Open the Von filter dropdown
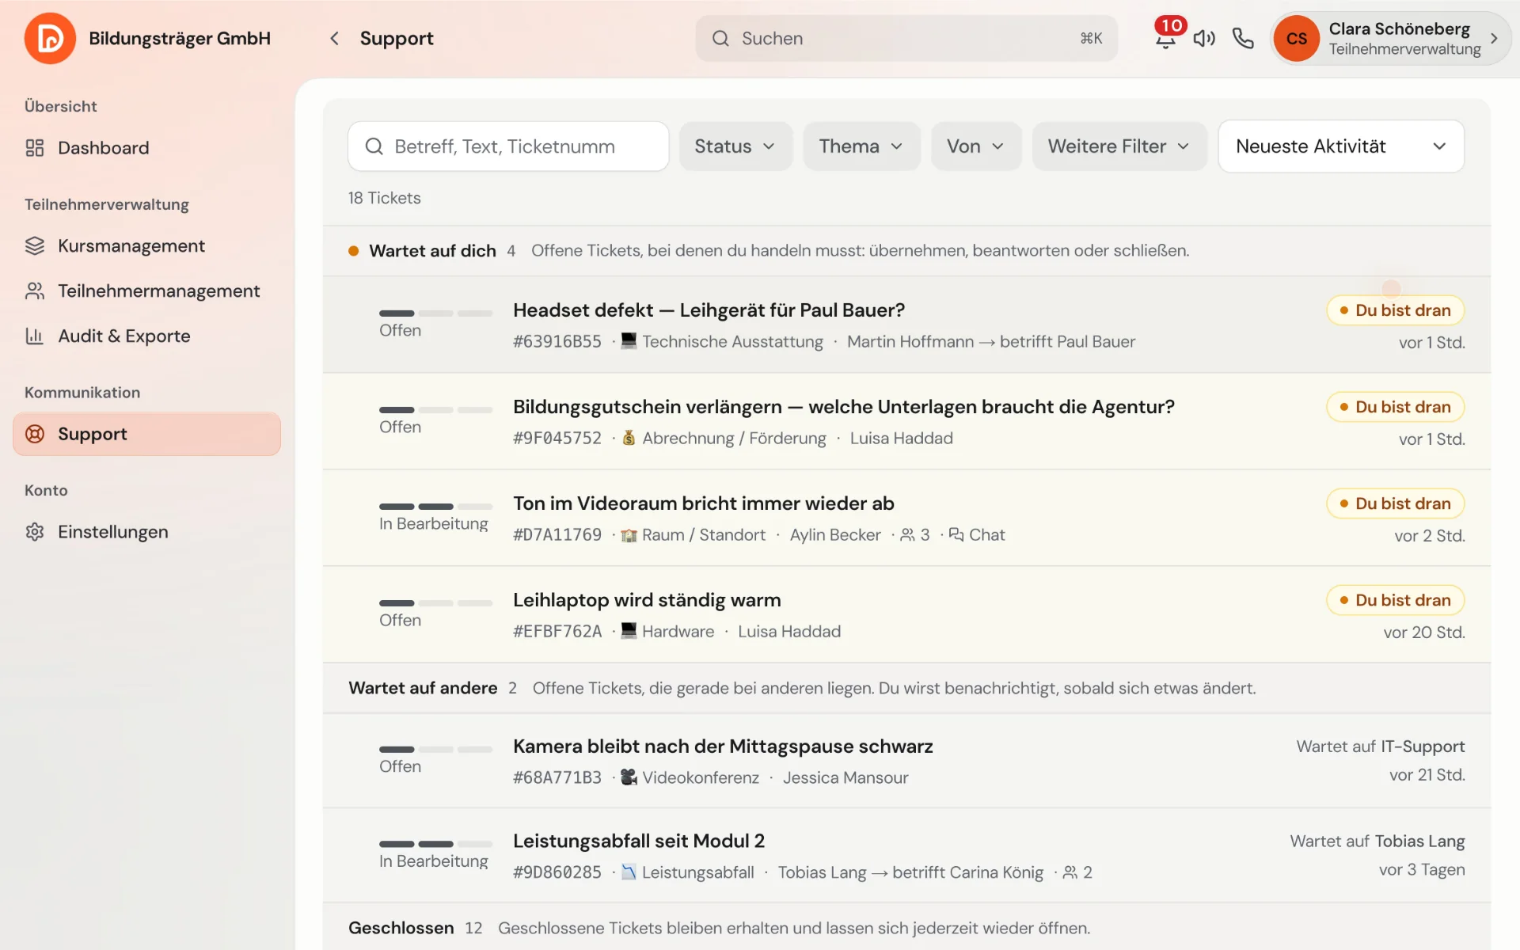The width and height of the screenshot is (1520, 950). click(976, 146)
